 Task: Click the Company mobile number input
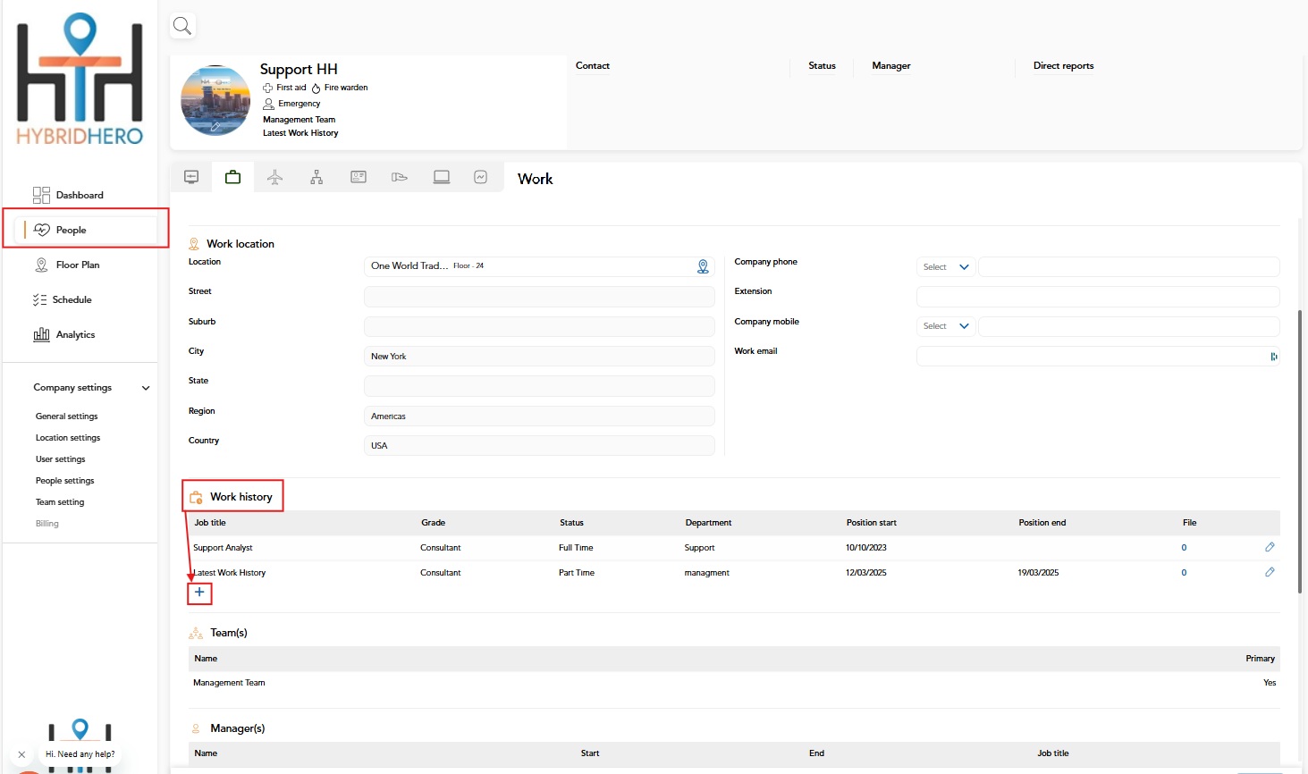click(x=1129, y=326)
